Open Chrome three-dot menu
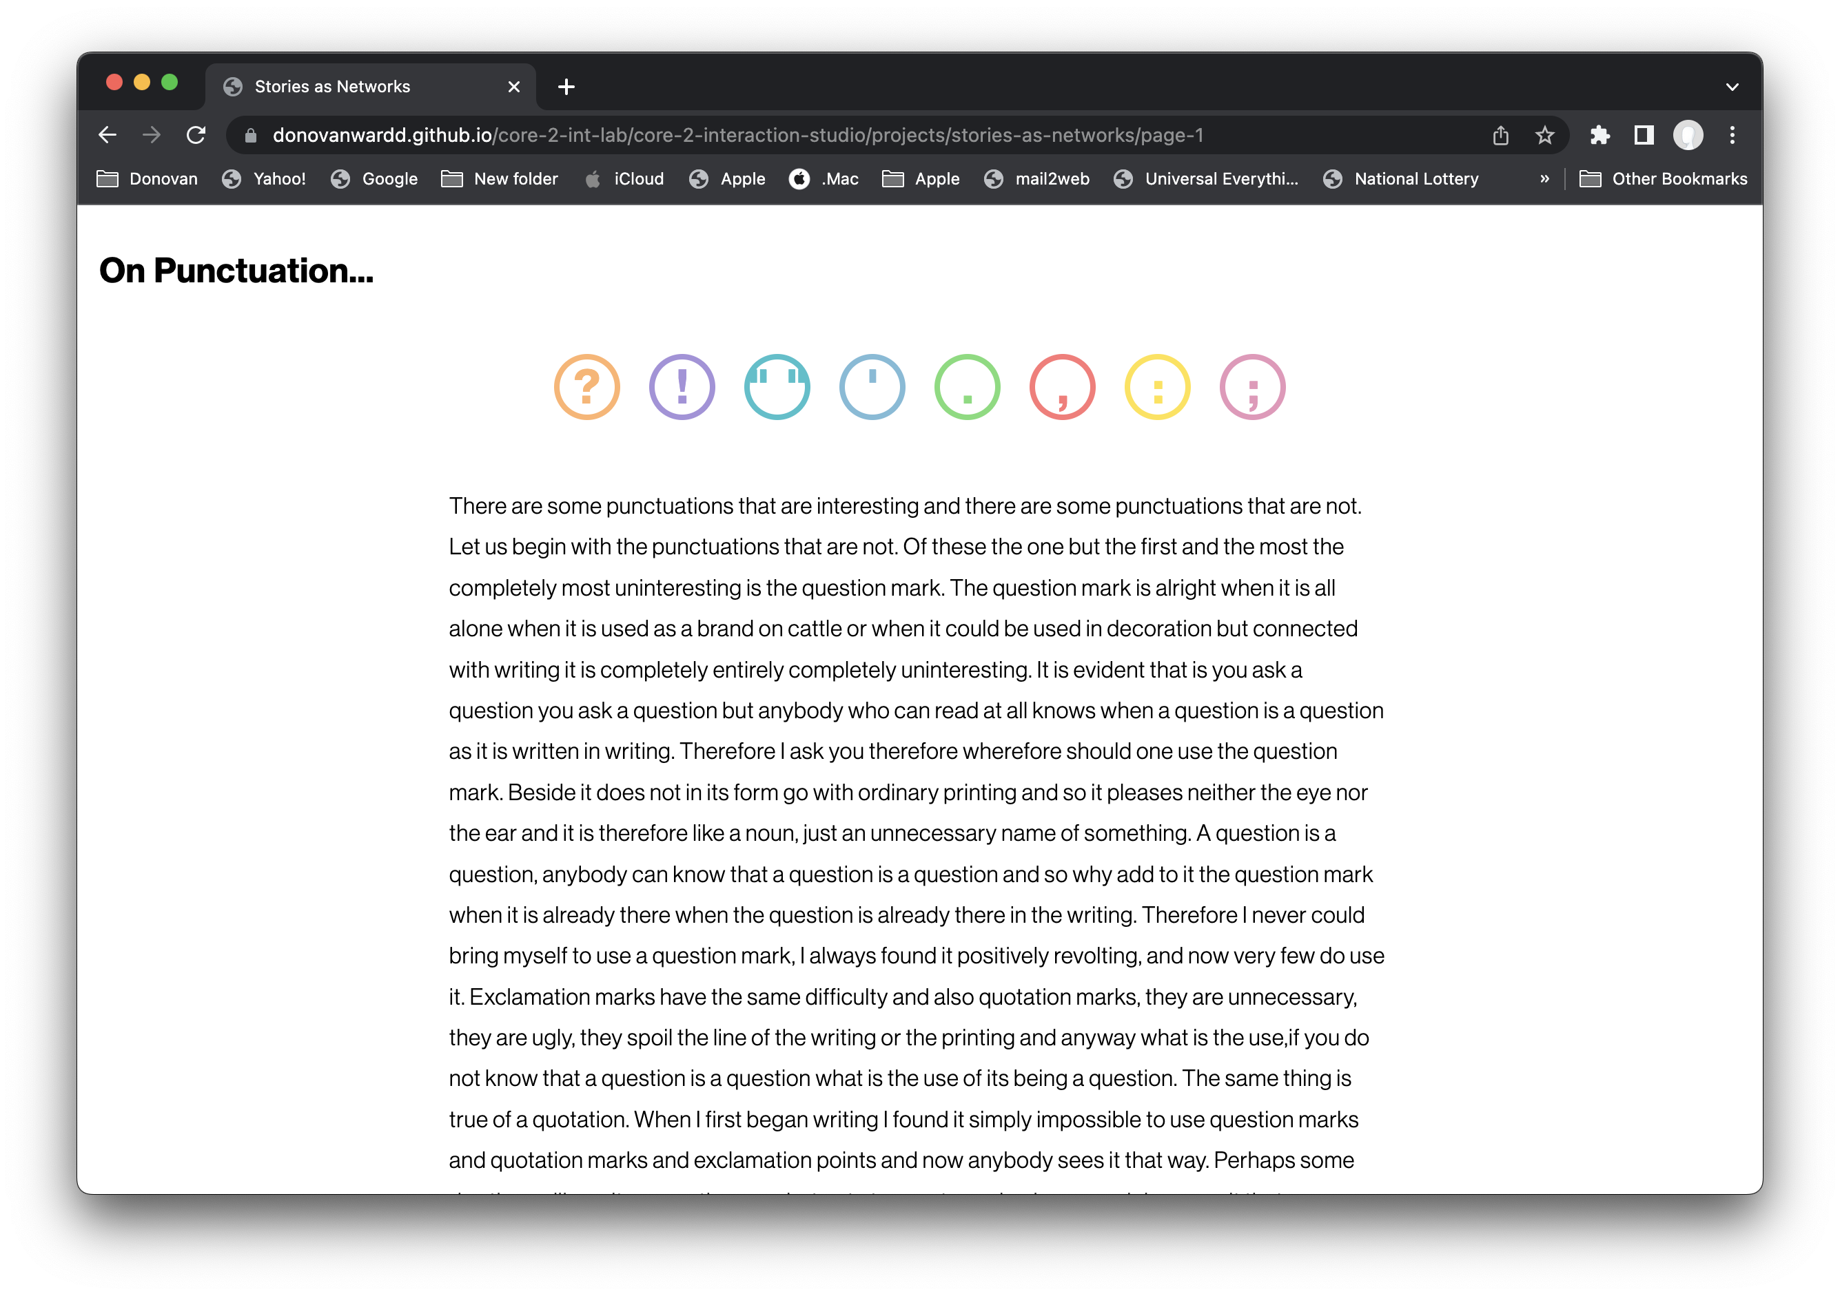 coord(1732,136)
